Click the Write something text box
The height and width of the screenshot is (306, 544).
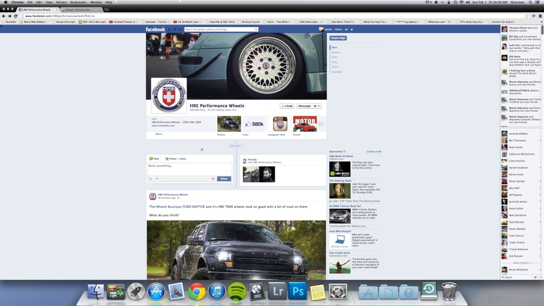coord(190,169)
